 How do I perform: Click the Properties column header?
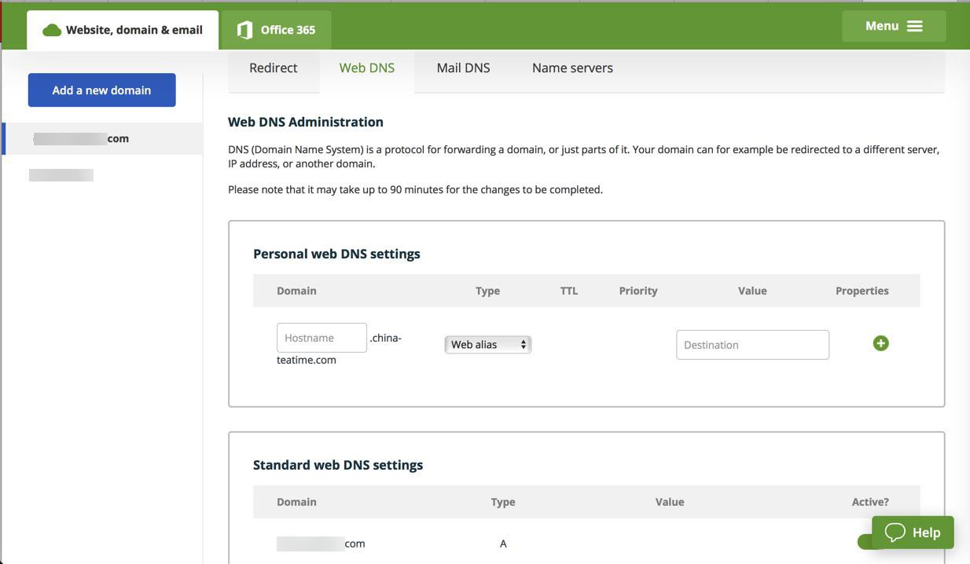[x=862, y=291]
